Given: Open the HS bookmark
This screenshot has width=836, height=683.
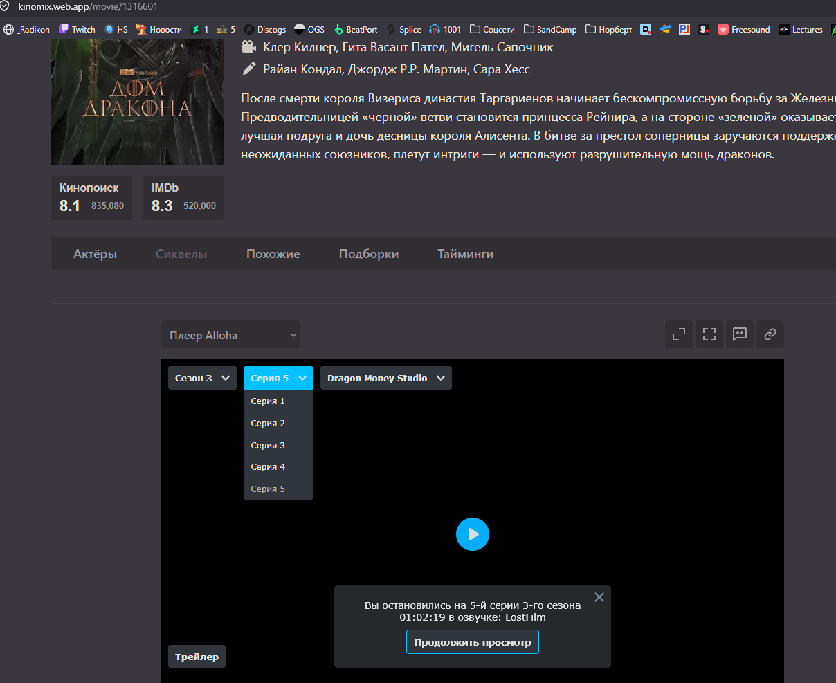Looking at the screenshot, I should [x=116, y=29].
